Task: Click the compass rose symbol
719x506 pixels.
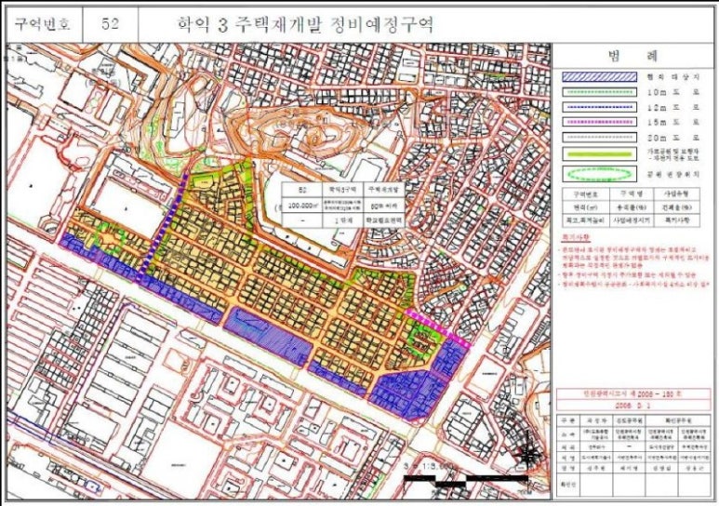Action: coord(528,454)
